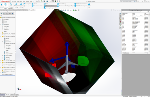
Task: Expand the top-level History node
Action: click(x=1, y=21)
